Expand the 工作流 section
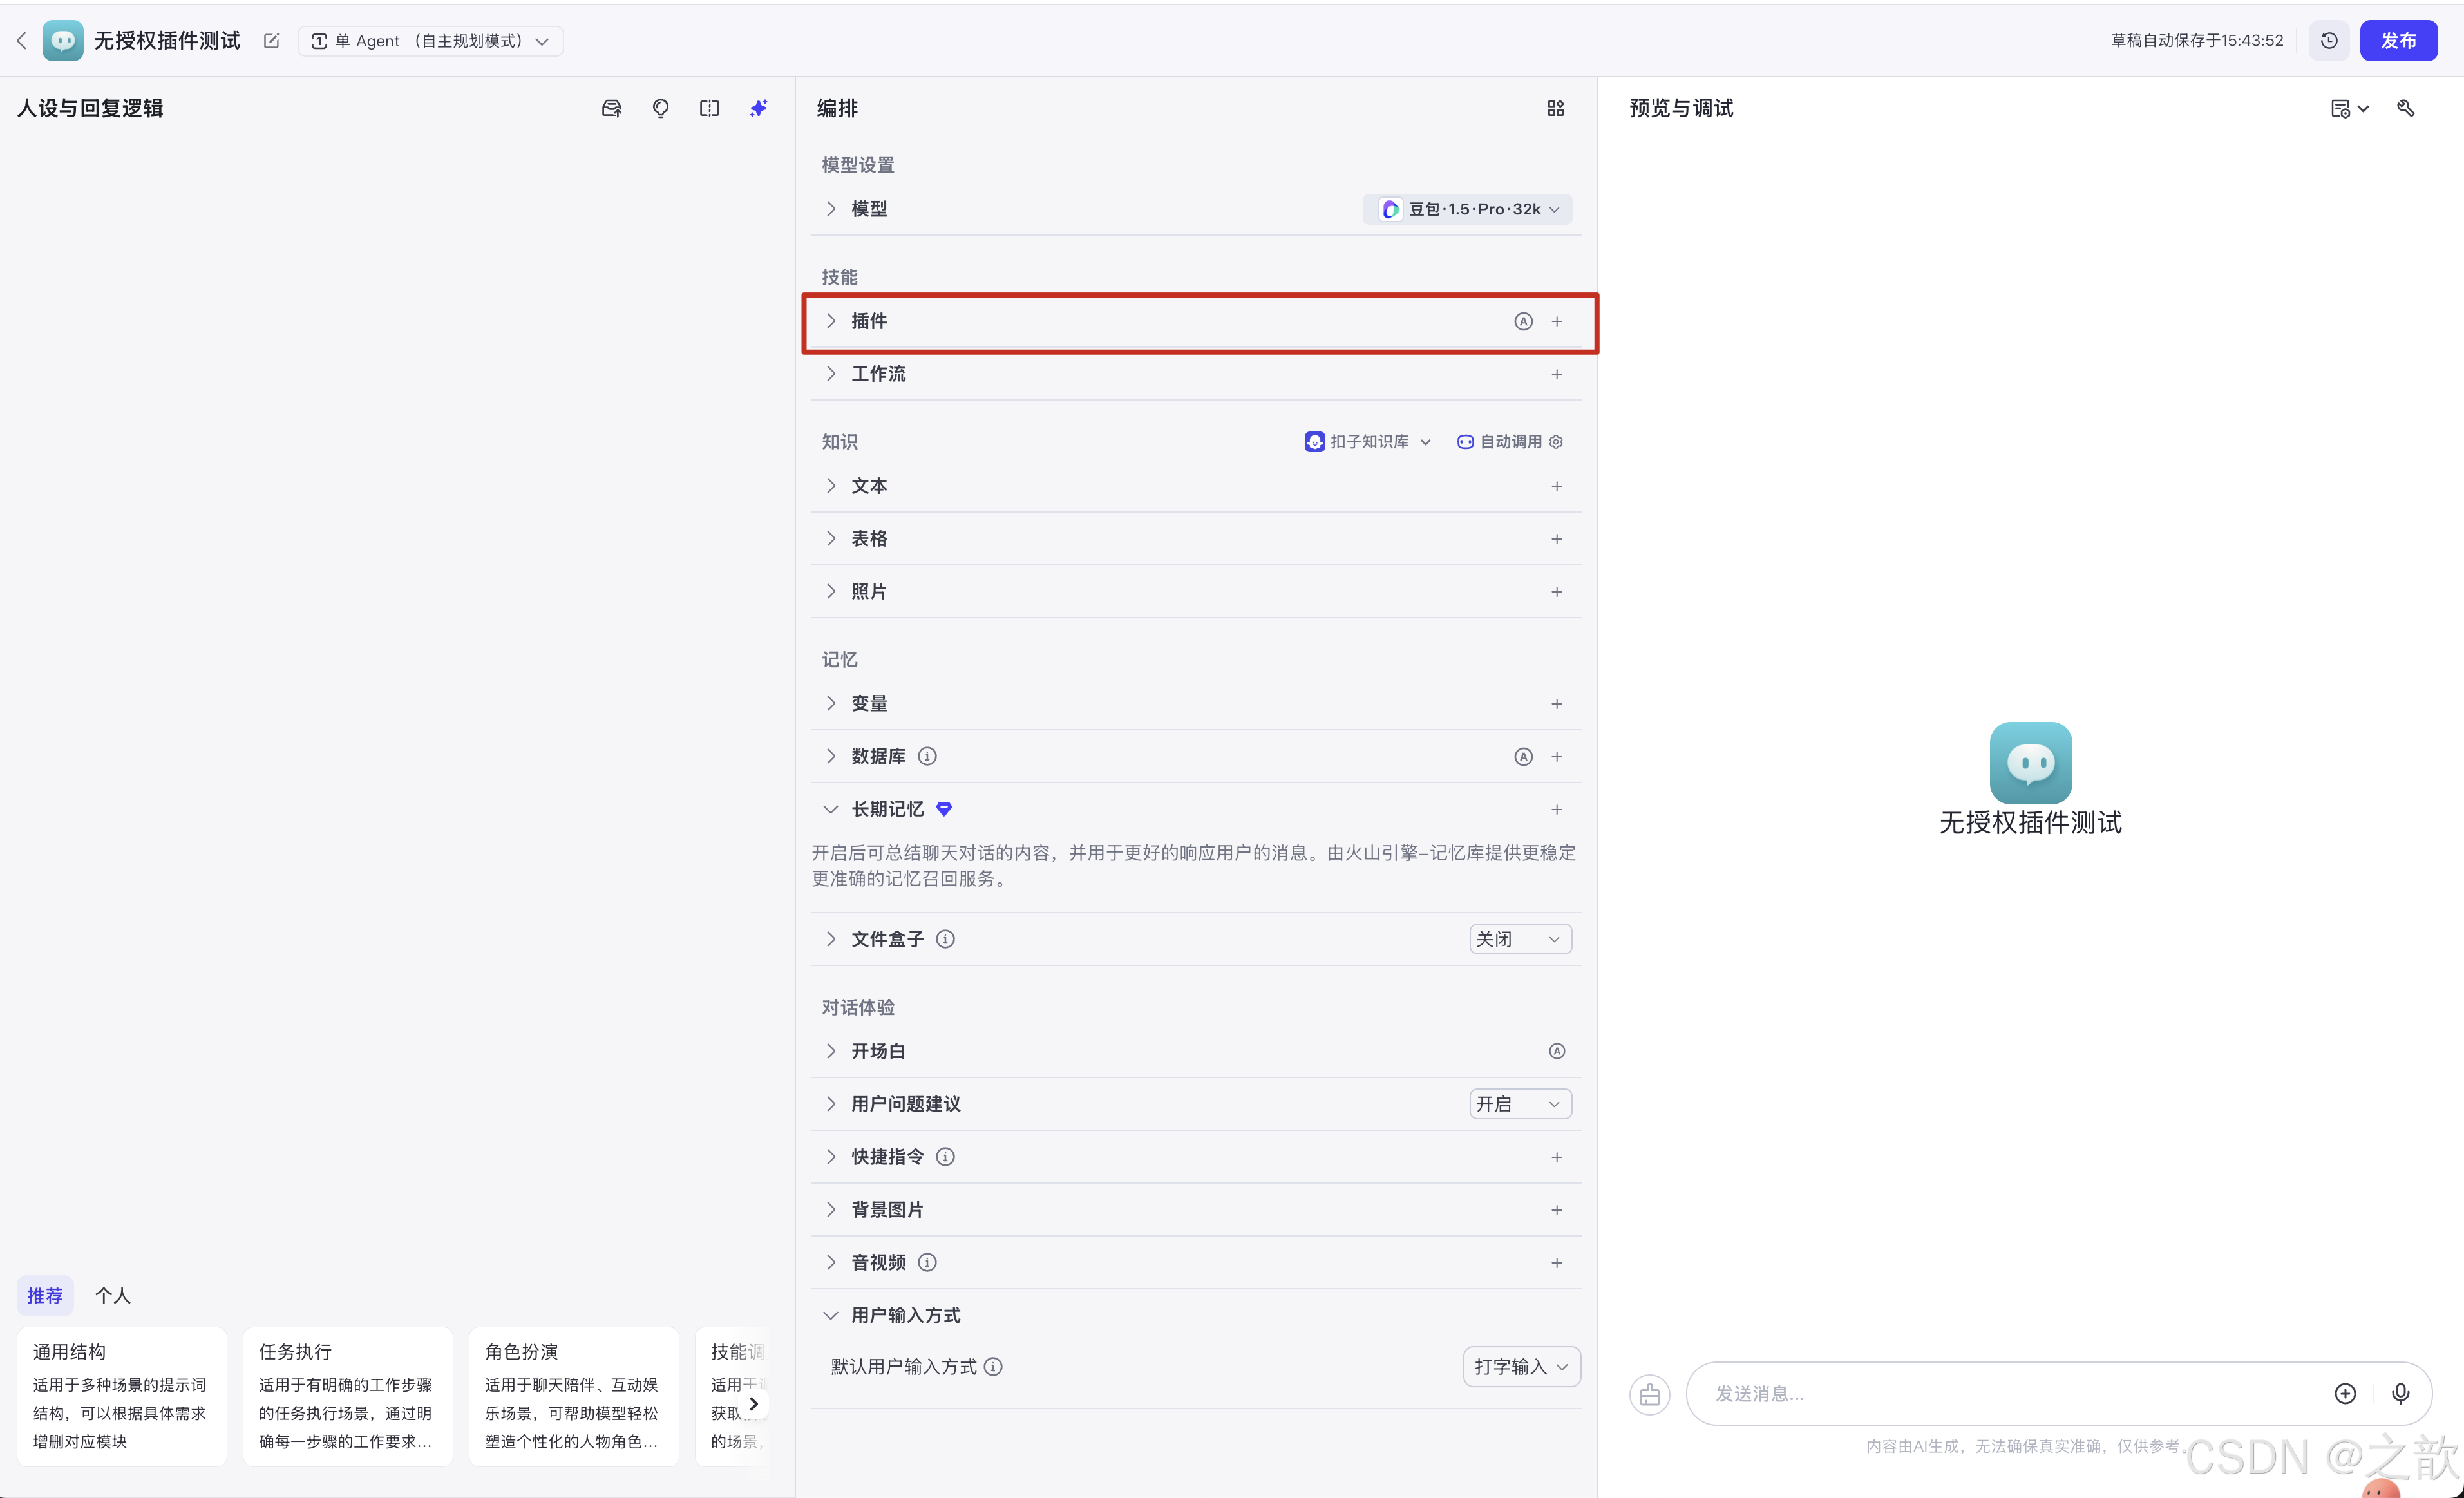Image resolution: width=2464 pixels, height=1498 pixels. [831, 374]
